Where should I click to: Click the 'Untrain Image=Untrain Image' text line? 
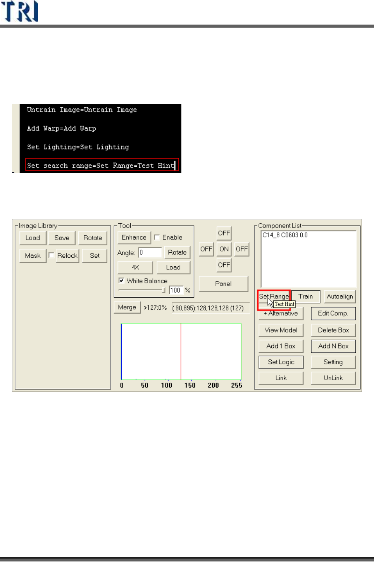coord(82,110)
